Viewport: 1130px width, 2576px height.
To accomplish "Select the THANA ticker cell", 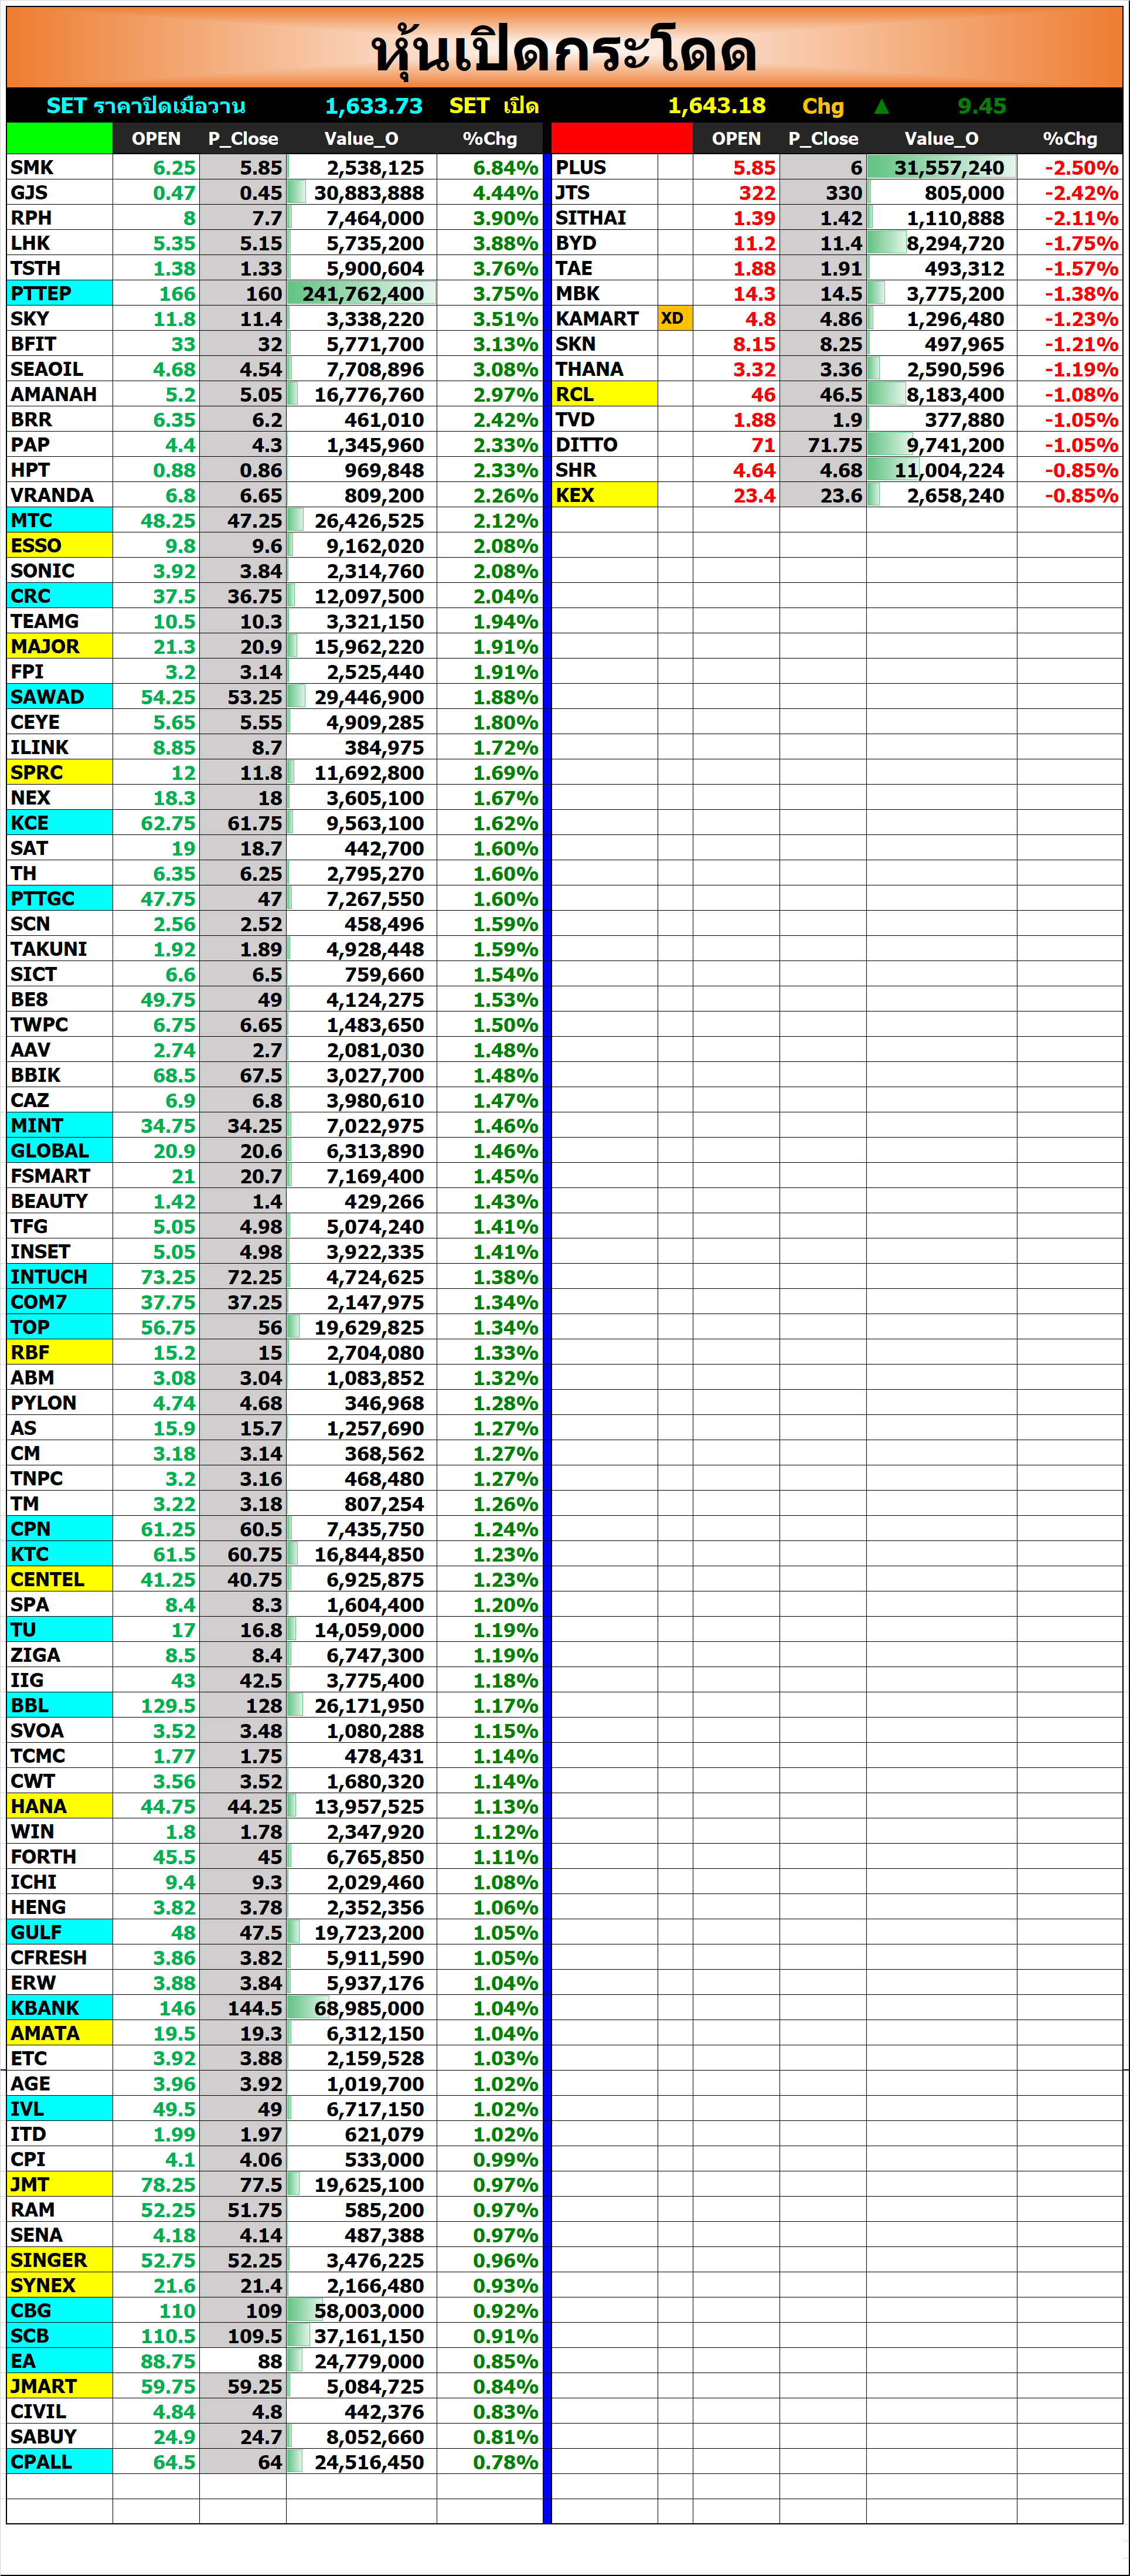I will (604, 369).
